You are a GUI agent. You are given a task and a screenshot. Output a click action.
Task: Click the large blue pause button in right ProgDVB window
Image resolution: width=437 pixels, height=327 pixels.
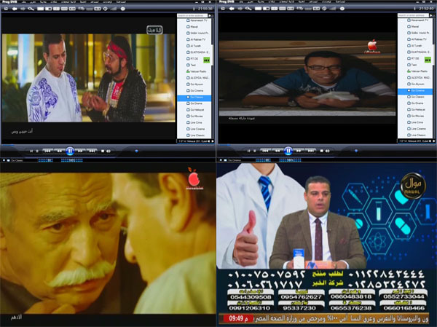pos(288,151)
